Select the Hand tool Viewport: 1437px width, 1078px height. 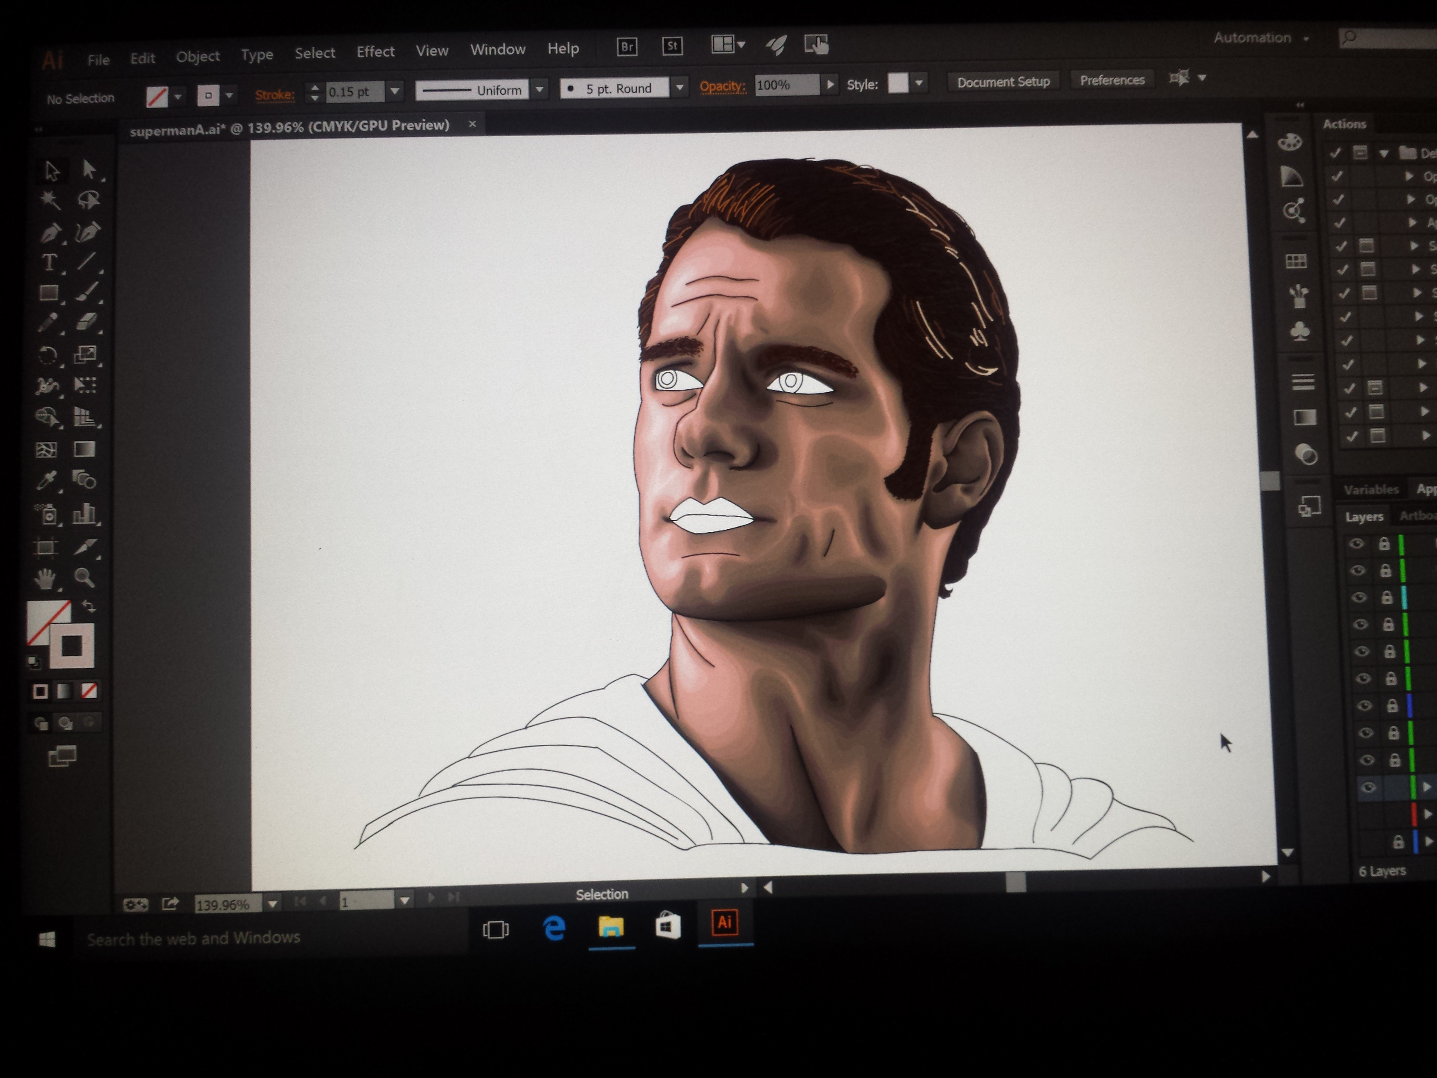45,578
